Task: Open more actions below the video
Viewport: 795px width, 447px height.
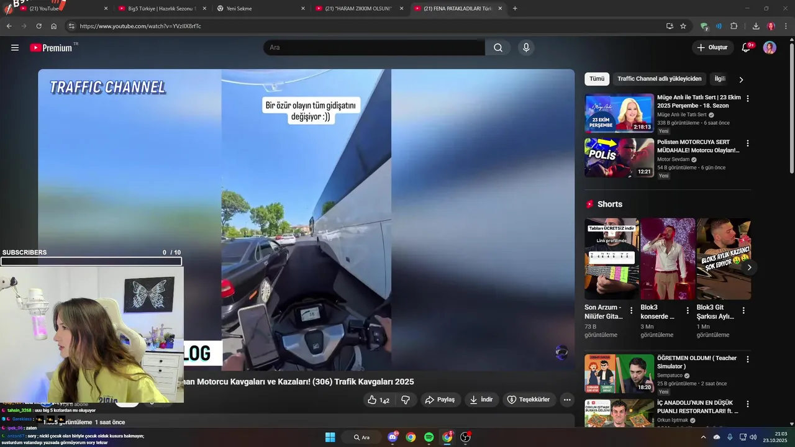Action: click(567, 400)
